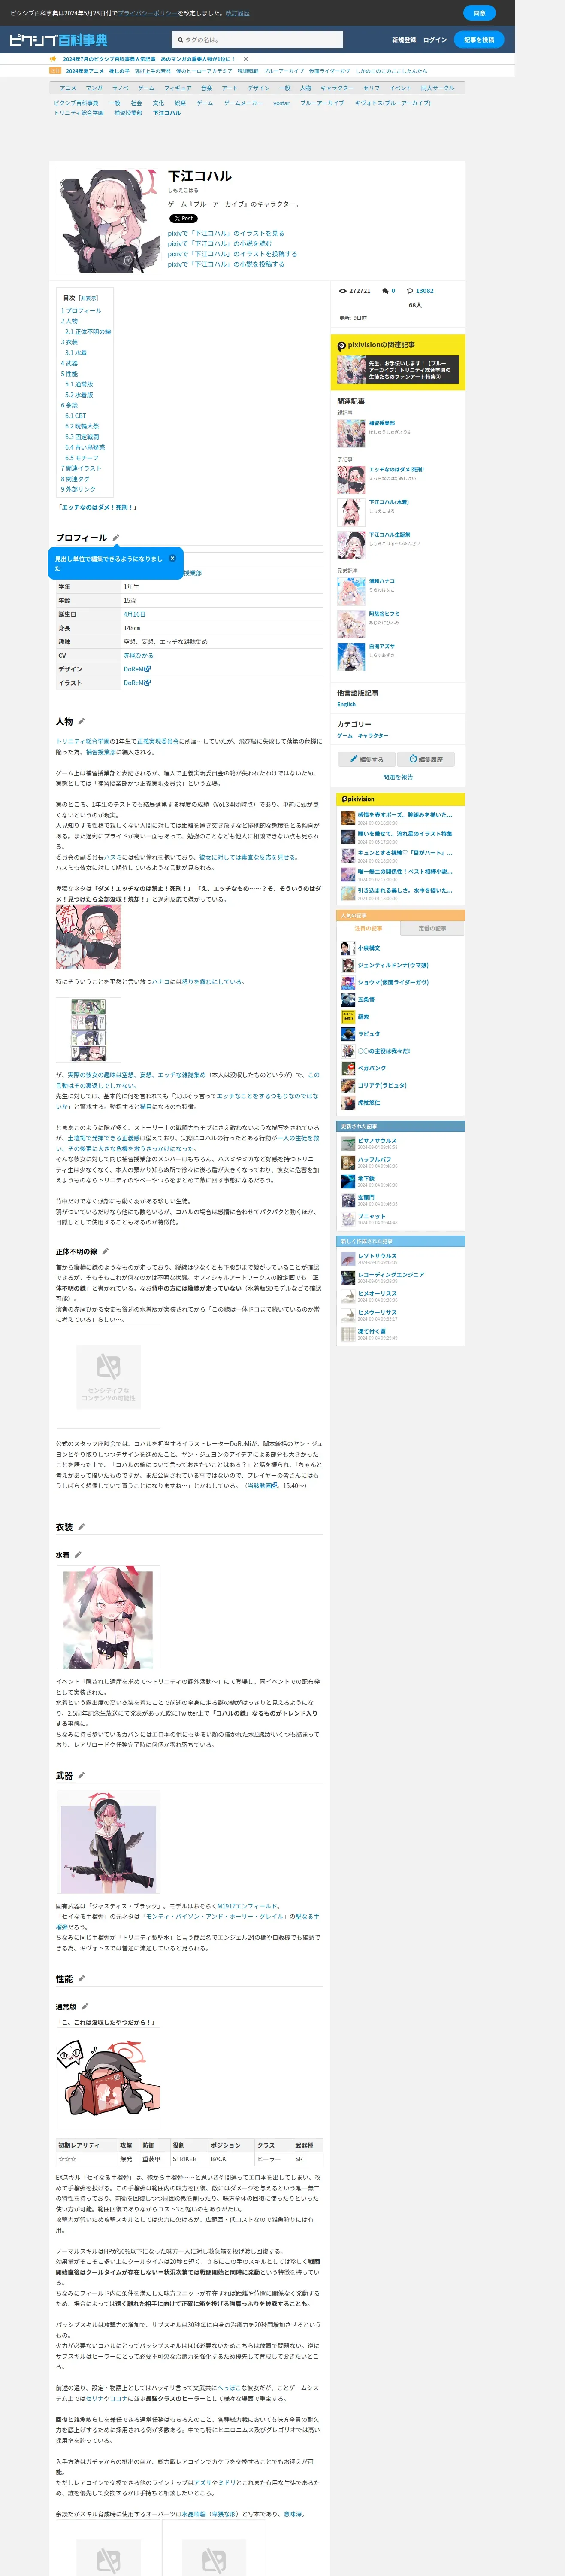Jump to 9 外部リンク in the table of contents
The width and height of the screenshot is (565, 2576).
coord(78,489)
